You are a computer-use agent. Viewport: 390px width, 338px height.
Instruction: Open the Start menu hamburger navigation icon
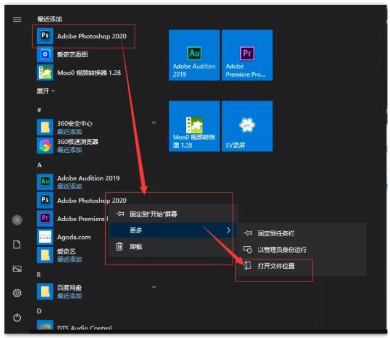click(17, 19)
